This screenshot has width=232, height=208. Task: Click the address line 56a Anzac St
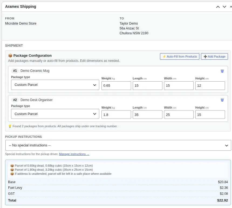click(129, 28)
